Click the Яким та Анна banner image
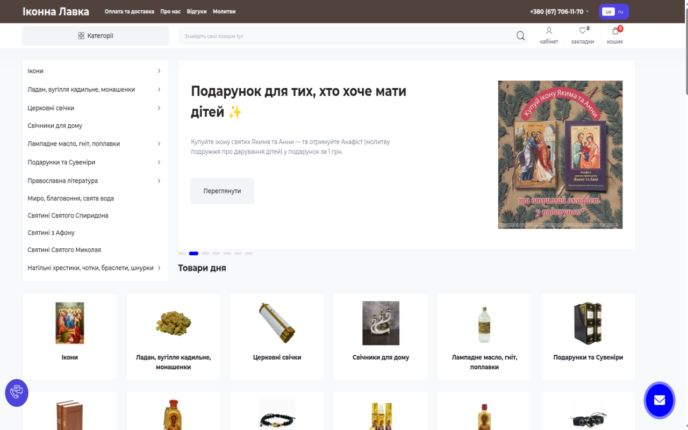 coord(560,155)
